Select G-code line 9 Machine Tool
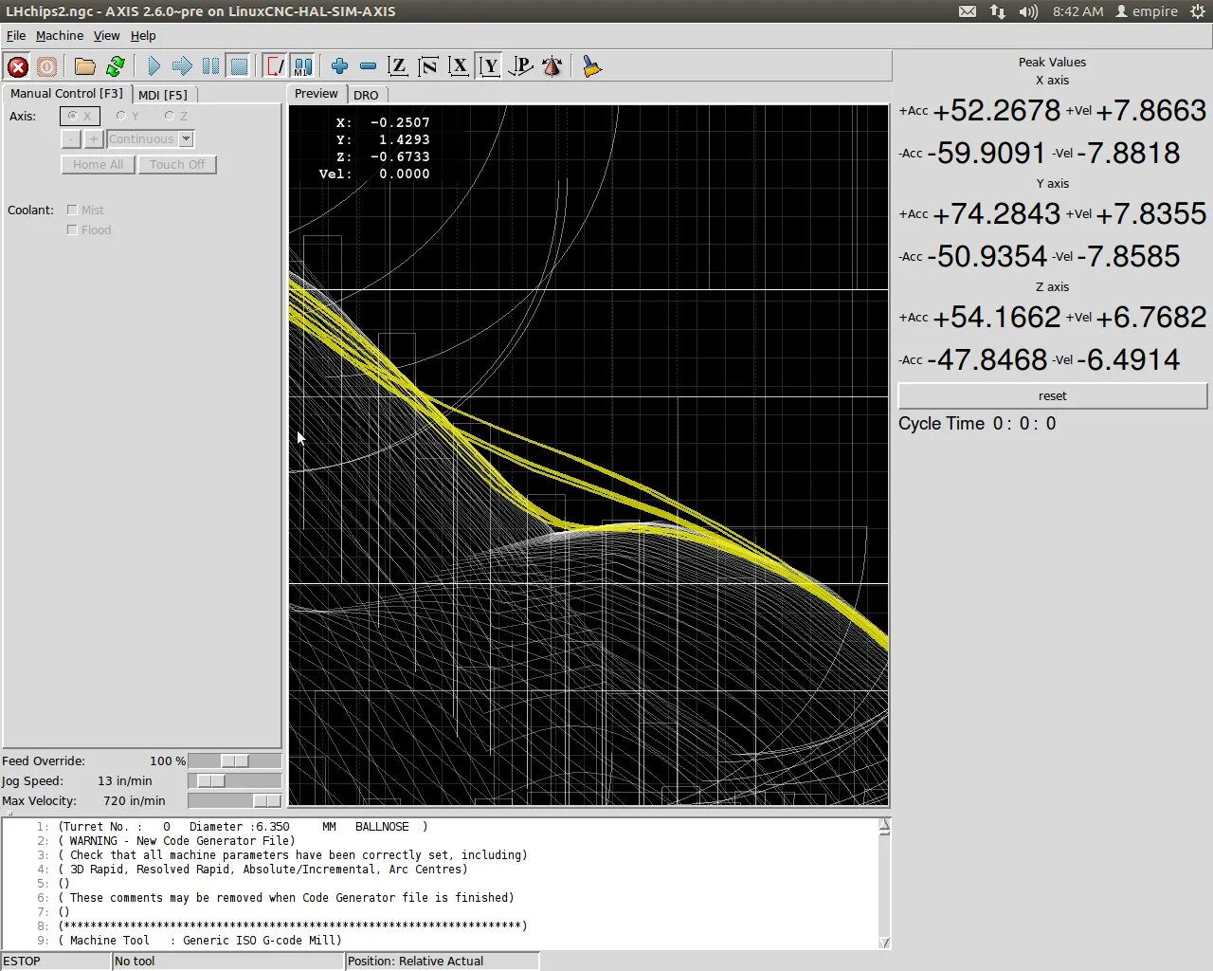This screenshot has height=971, width=1213. (200, 941)
